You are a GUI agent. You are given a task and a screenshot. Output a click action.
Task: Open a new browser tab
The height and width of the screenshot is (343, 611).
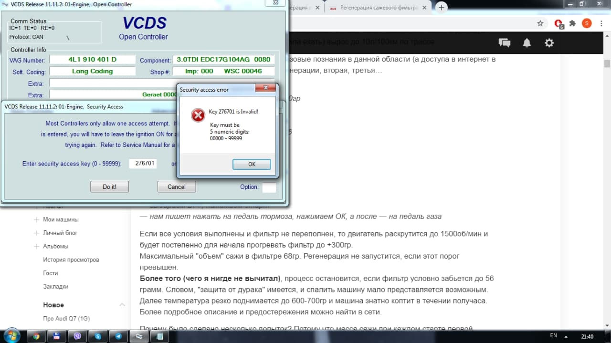coord(442,8)
